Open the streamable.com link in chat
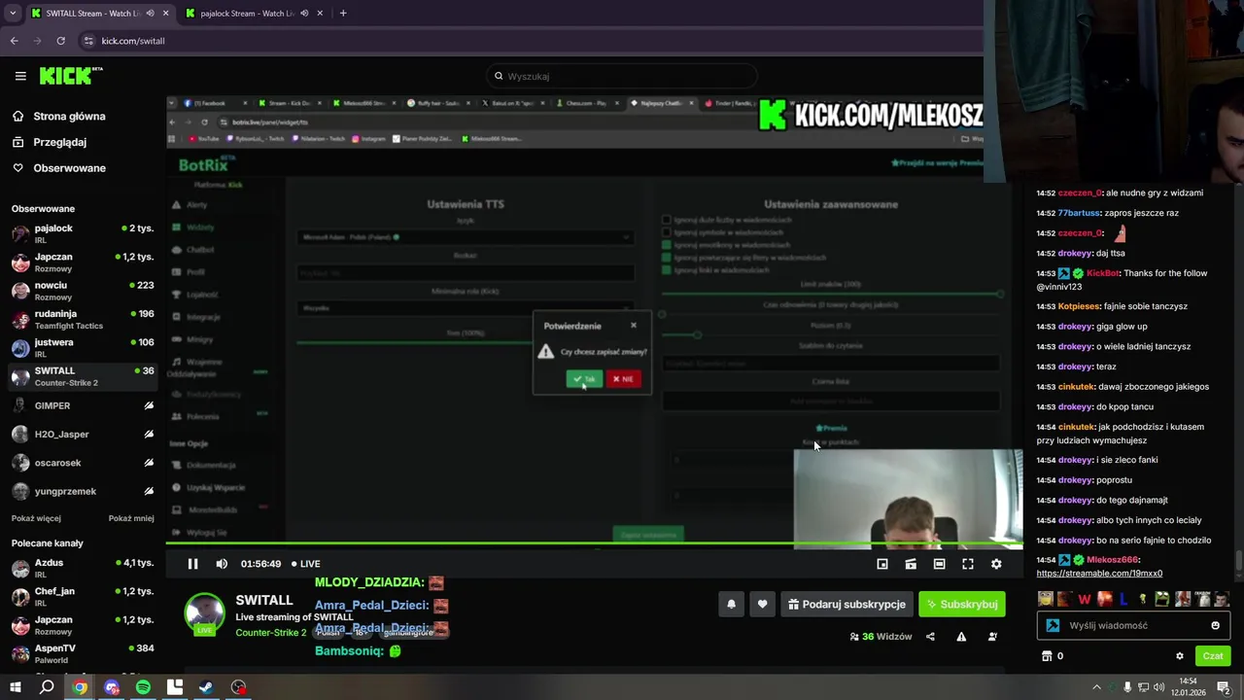This screenshot has width=1244, height=700. point(1099,574)
